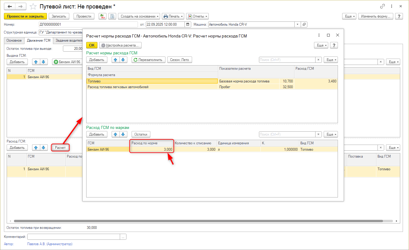The image size is (409, 250).
Task: Select the Движение ГСМ tab
Action: 39,40
